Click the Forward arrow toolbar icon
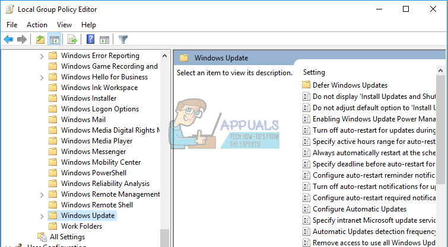 22,39
